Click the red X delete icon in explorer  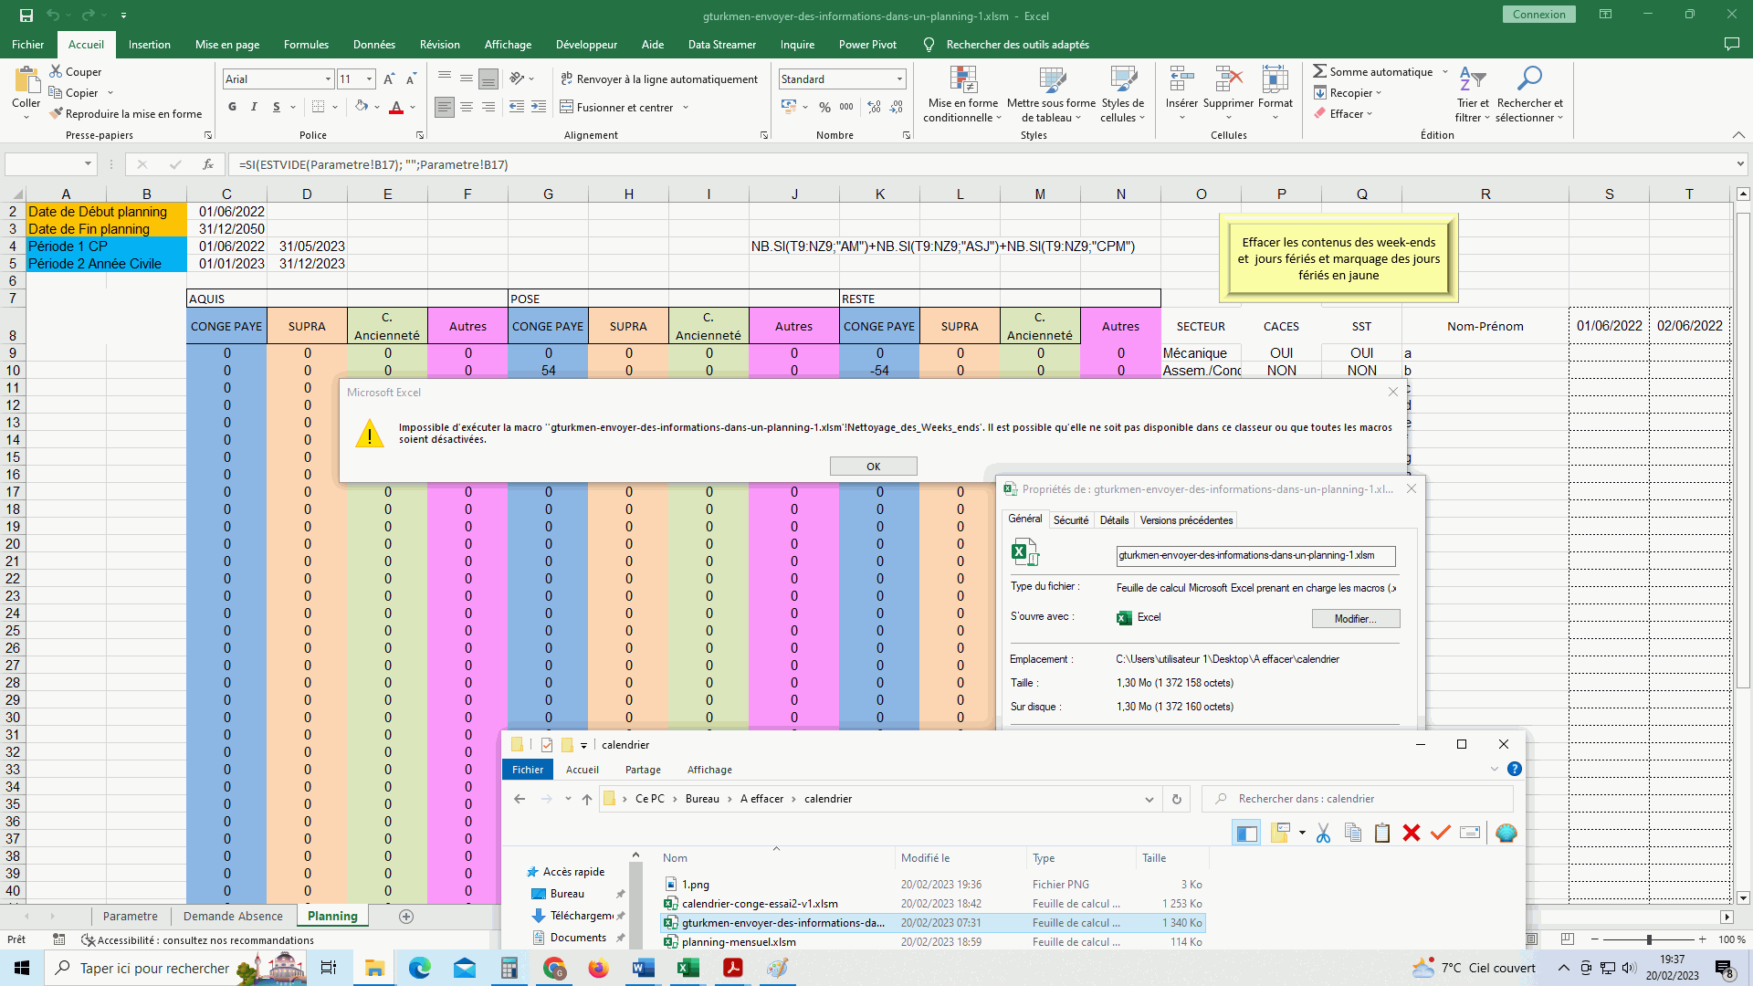point(1412,833)
